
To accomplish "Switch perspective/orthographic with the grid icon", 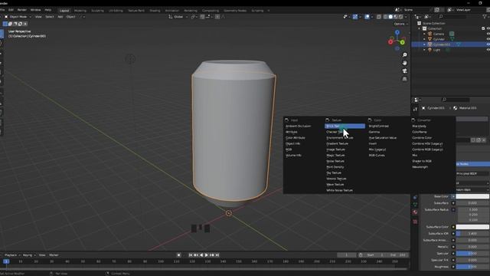I will (x=405, y=79).
